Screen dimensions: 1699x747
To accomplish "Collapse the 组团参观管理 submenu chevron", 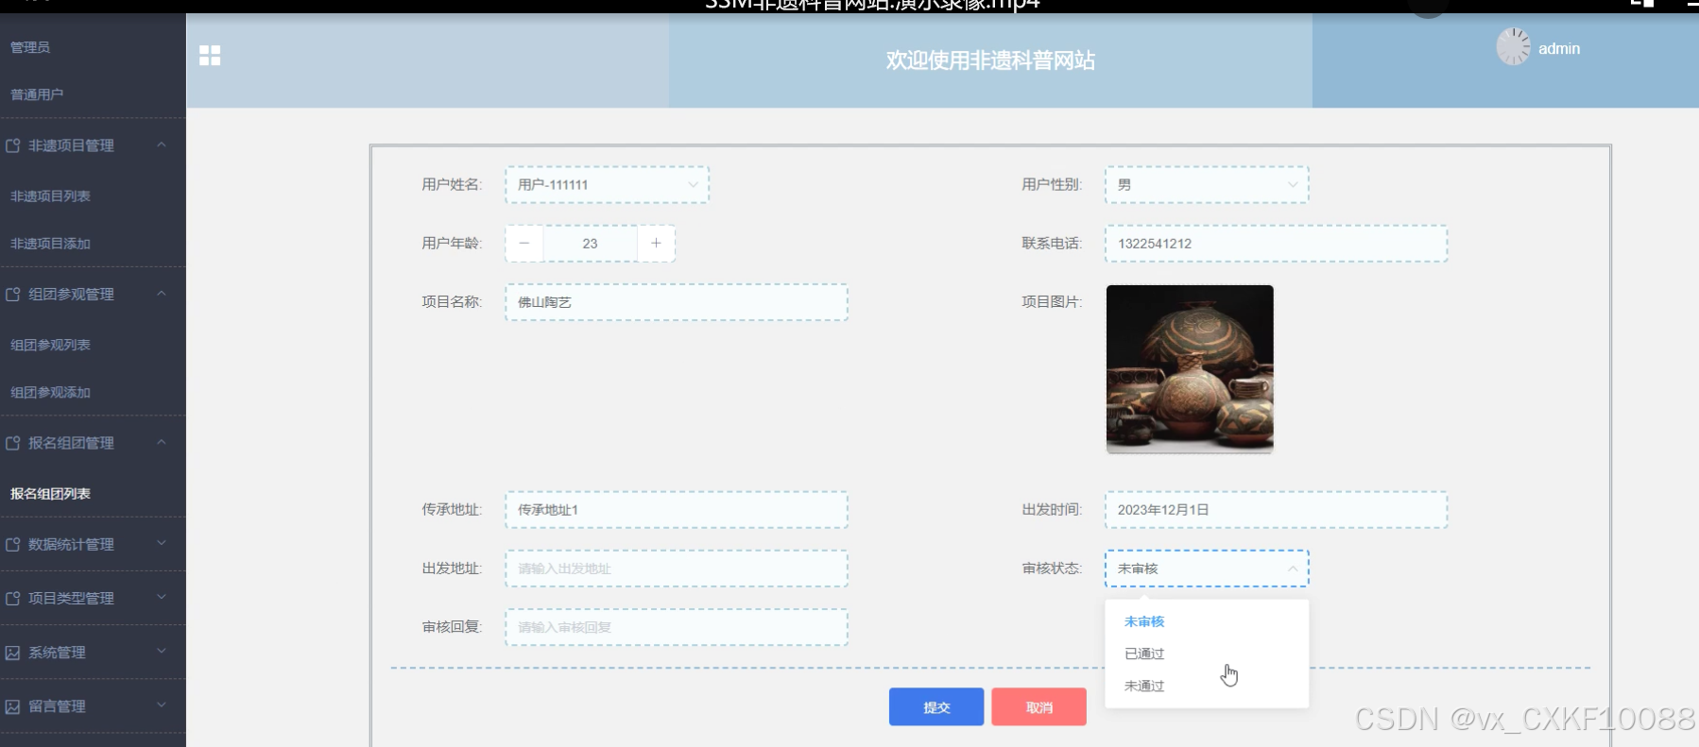I will (162, 293).
